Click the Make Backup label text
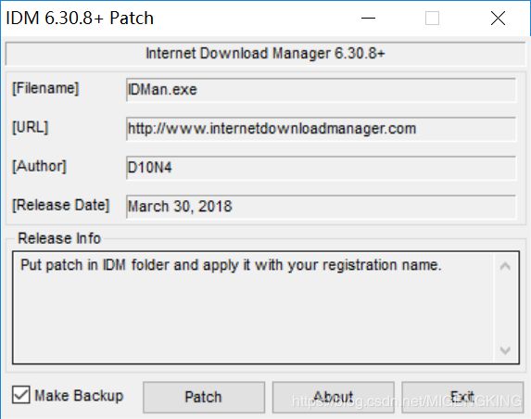This screenshot has height=419, width=531. tap(79, 395)
